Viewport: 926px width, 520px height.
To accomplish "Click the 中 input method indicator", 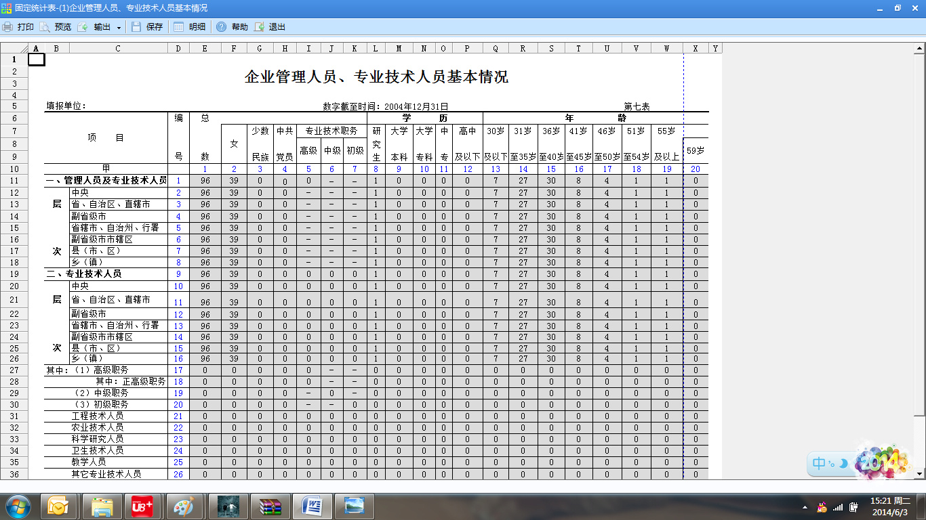I will click(820, 464).
